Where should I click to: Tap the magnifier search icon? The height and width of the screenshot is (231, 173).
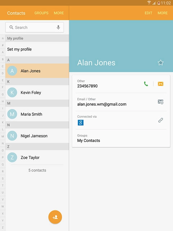click(11, 27)
